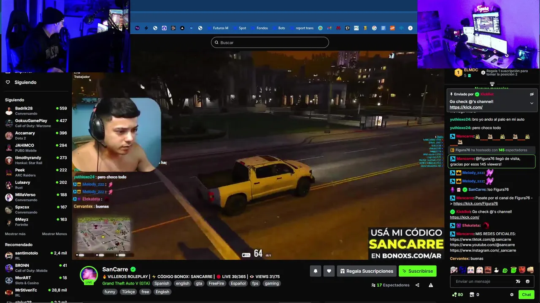Open the chat text formatting icon

(x=518, y=282)
